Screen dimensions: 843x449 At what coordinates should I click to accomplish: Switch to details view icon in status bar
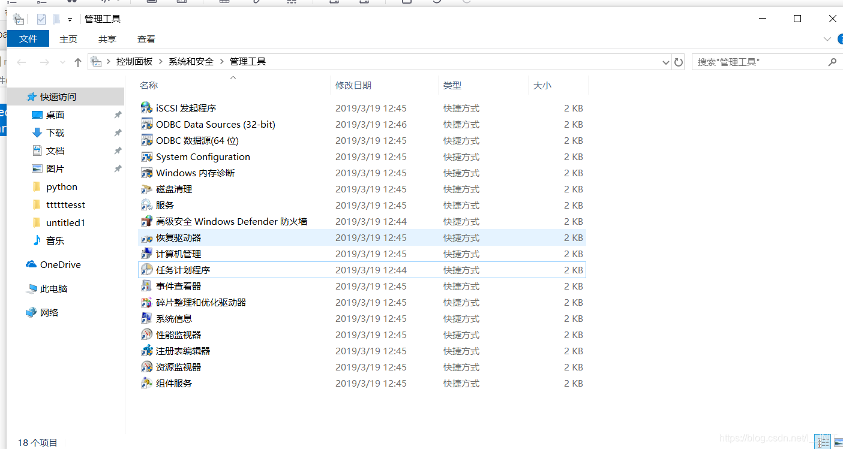coord(823,442)
